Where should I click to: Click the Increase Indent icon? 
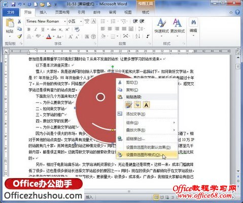(142, 21)
